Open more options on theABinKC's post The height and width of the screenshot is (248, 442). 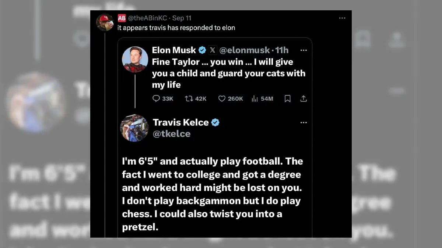click(x=342, y=18)
